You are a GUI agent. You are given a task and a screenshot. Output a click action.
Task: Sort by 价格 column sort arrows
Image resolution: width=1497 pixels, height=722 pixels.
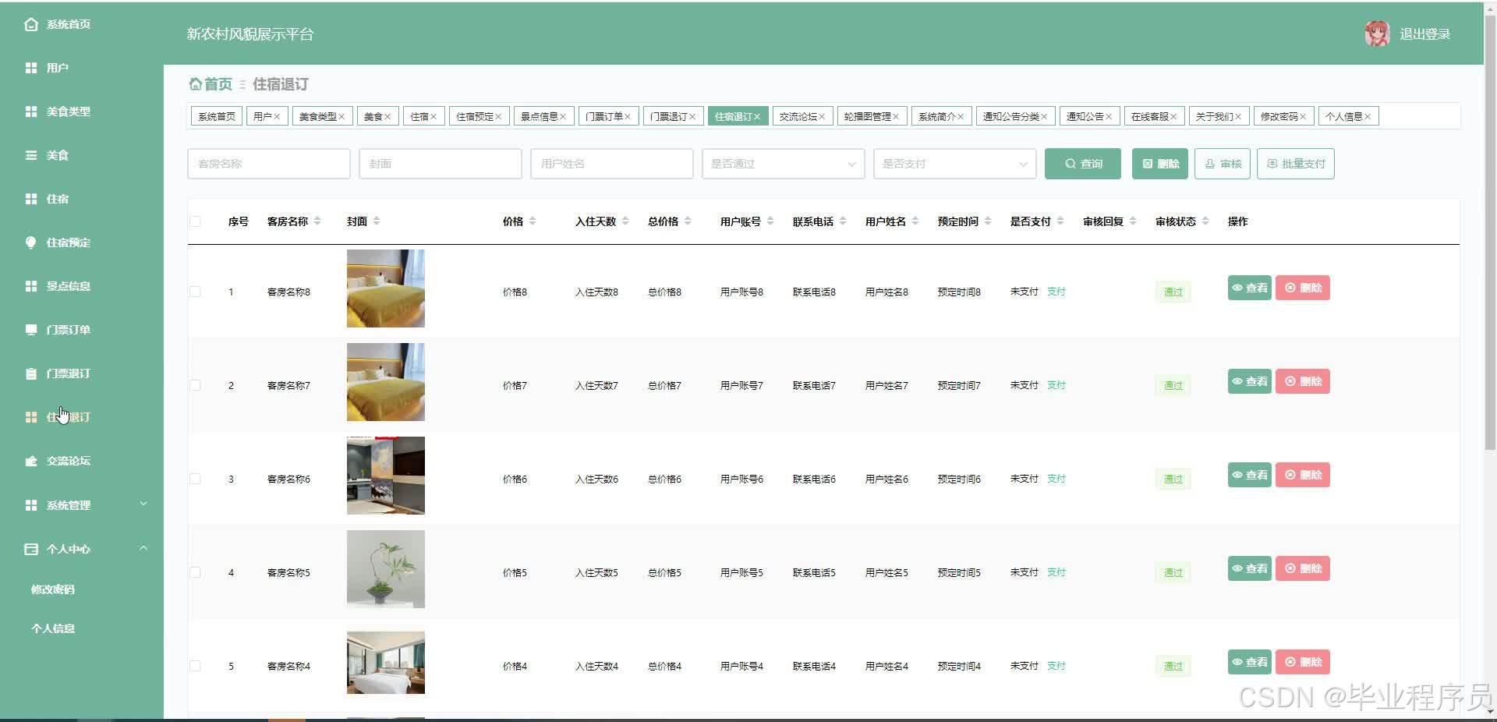pyautogui.click(x=533, y=221)
